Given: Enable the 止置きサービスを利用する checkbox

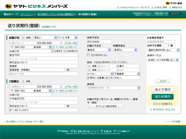Looking at the screenshot, I should 53,51.
